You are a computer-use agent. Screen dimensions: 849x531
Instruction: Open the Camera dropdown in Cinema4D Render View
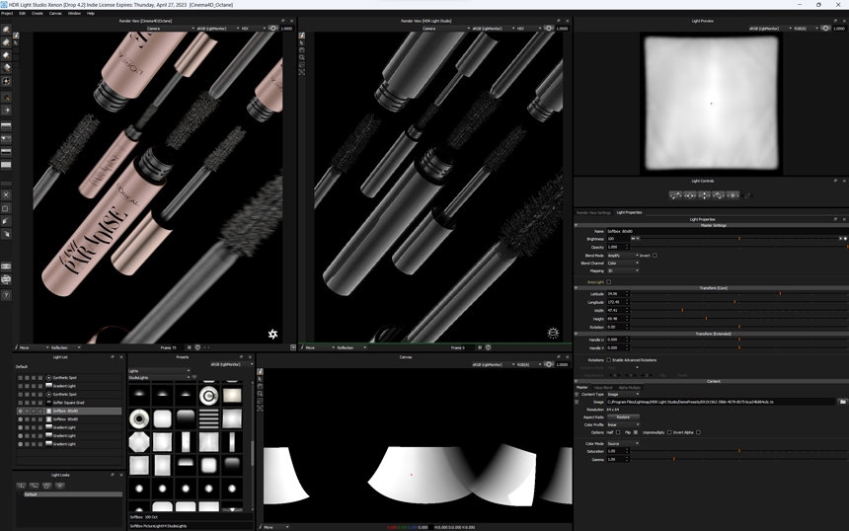pos(171,29)
